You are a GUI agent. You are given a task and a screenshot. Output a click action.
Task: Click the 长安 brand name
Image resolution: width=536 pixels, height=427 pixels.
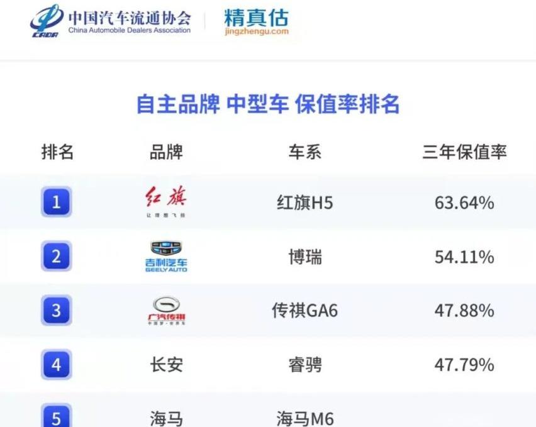166,365
